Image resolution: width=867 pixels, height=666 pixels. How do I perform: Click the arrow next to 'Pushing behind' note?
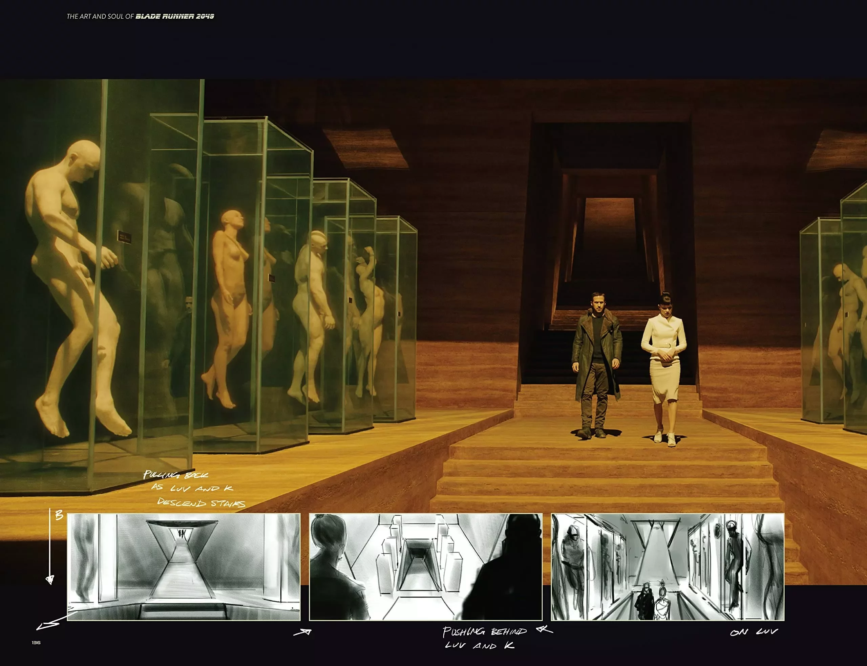pos(545,629)
